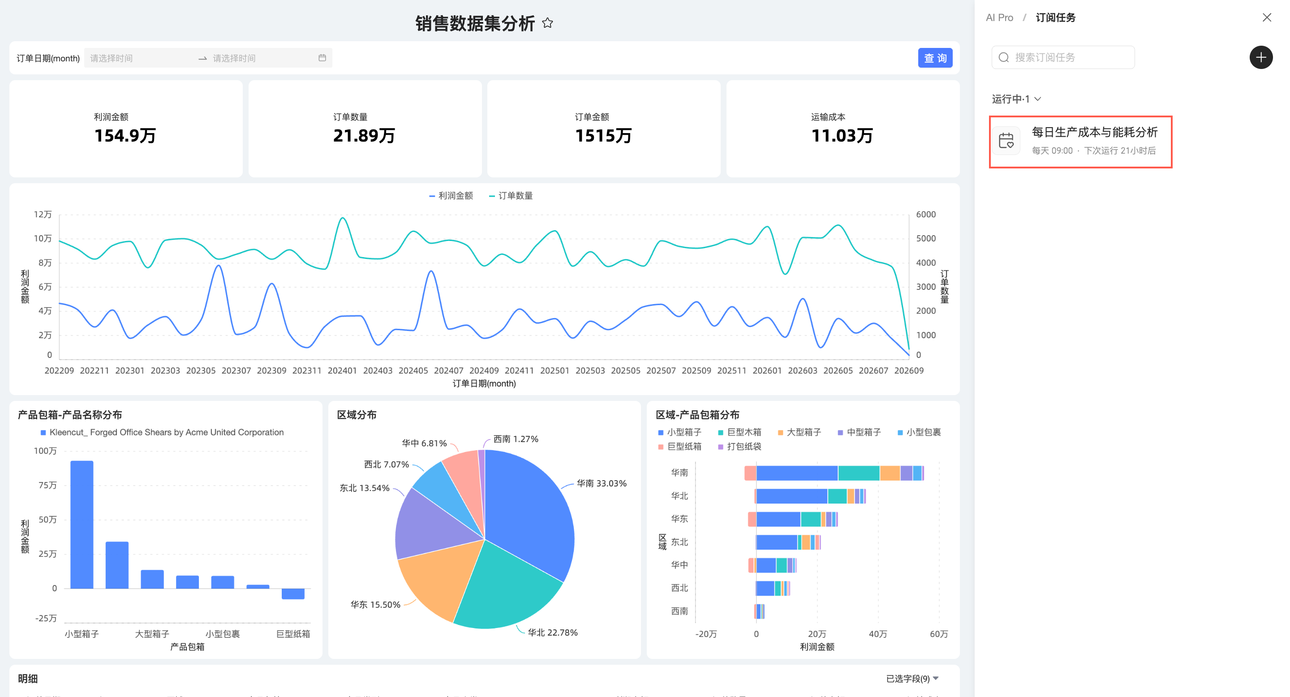This screenshot has height=697, width=1290.
Task: Toggle the Kleencut Forged Office Shears legend item
Action: (162, 432)
